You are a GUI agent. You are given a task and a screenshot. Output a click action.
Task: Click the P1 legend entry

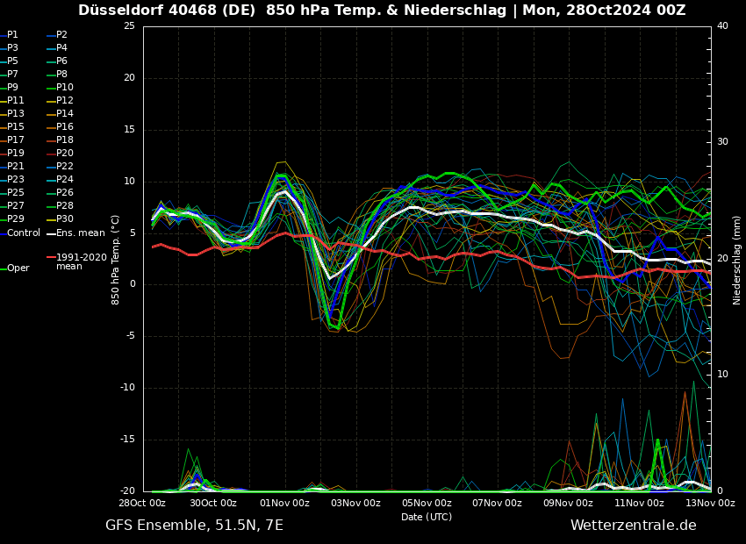point(12,35)
